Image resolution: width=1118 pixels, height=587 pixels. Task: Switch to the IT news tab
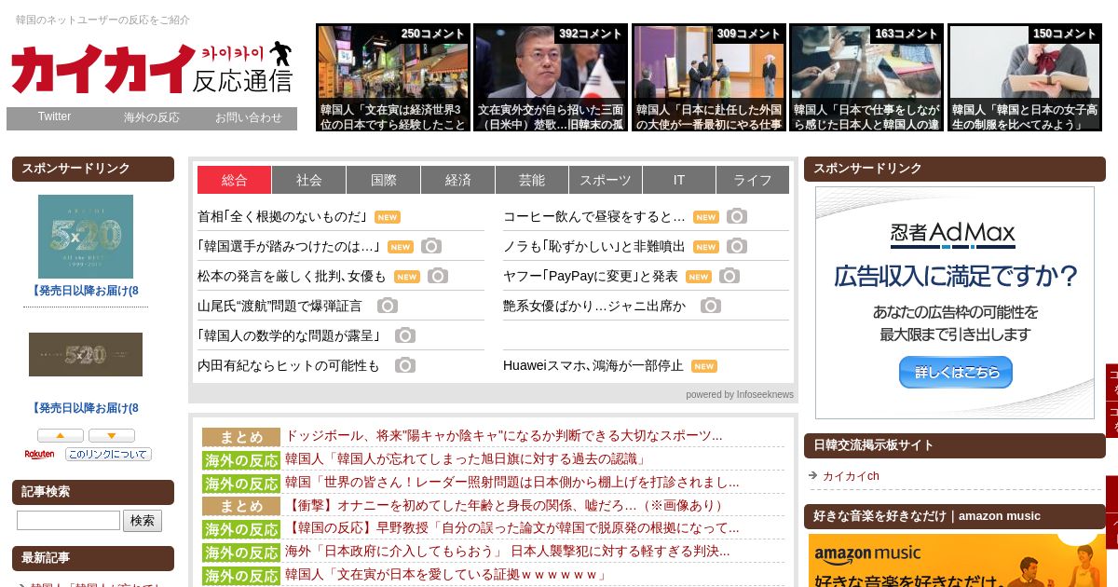click(x=679, y=180)
